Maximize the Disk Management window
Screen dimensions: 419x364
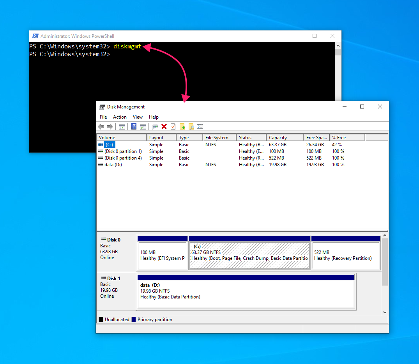362,107
